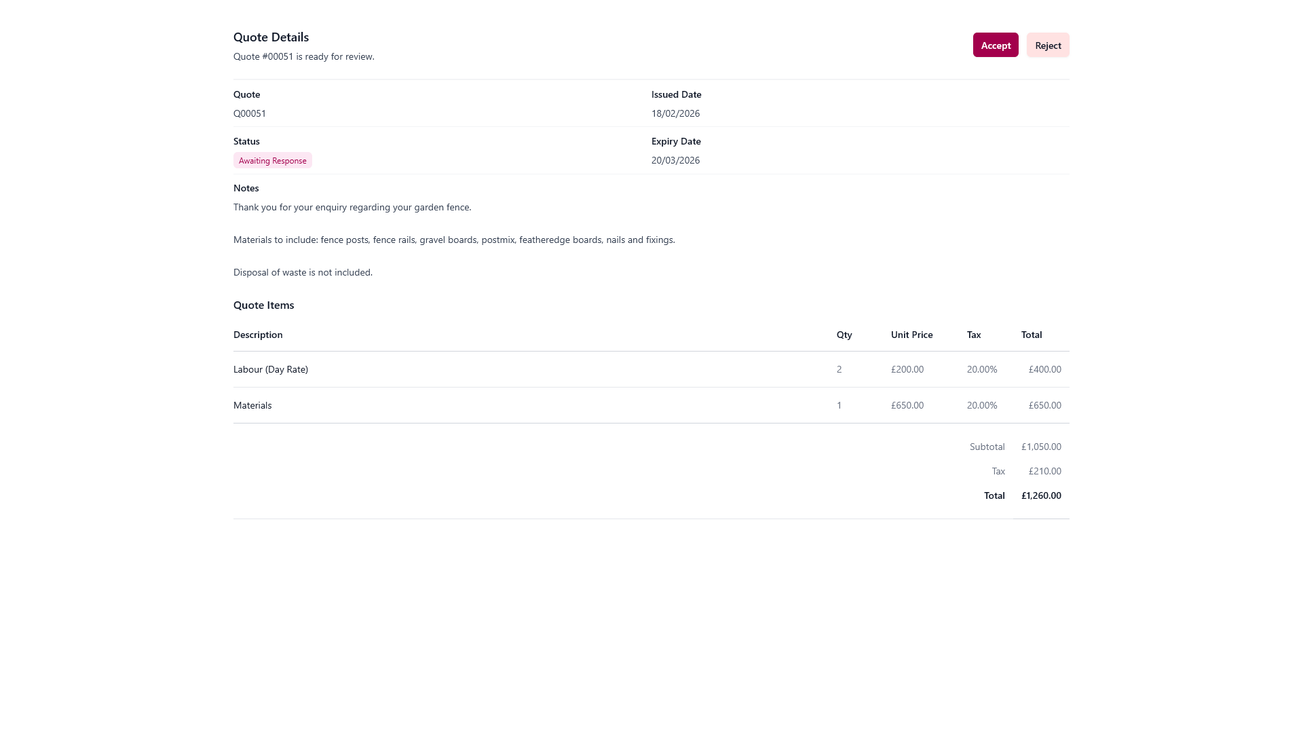Click the subtotal amount £1,050.00
The width and height of the screenshot is (1303, 733).
[1041, 447]
